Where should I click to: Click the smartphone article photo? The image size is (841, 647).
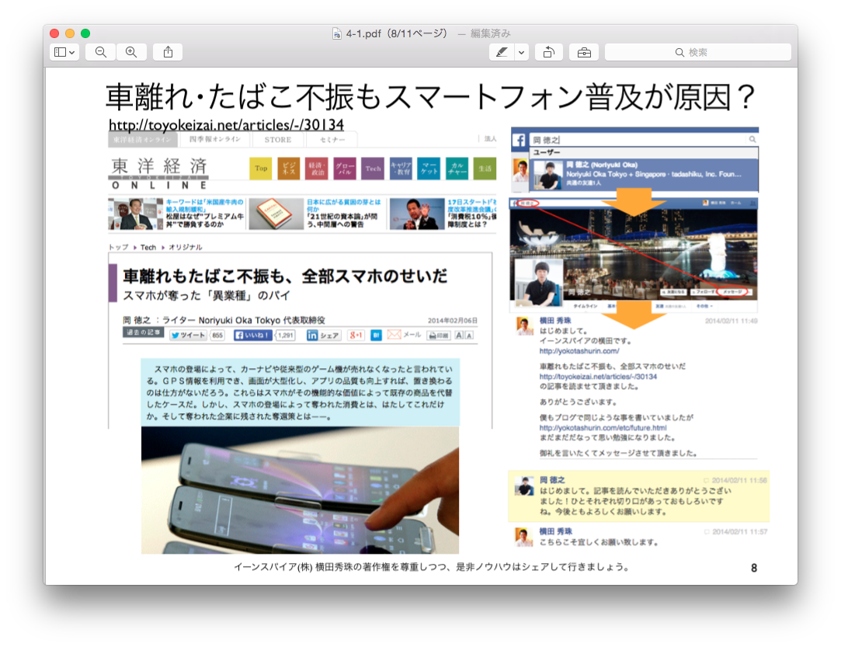[300, 490]
